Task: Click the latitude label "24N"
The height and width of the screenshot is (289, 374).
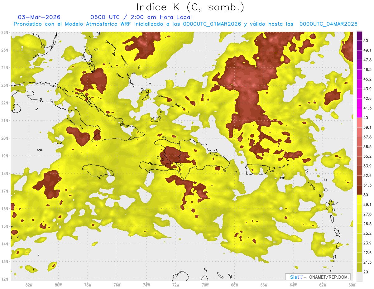Action: [x=5, y=68]
